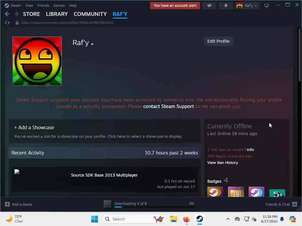This screenshot has width=302, height=226.
Task: Click the Steam taskbar icon
Action: coord(200,219)
